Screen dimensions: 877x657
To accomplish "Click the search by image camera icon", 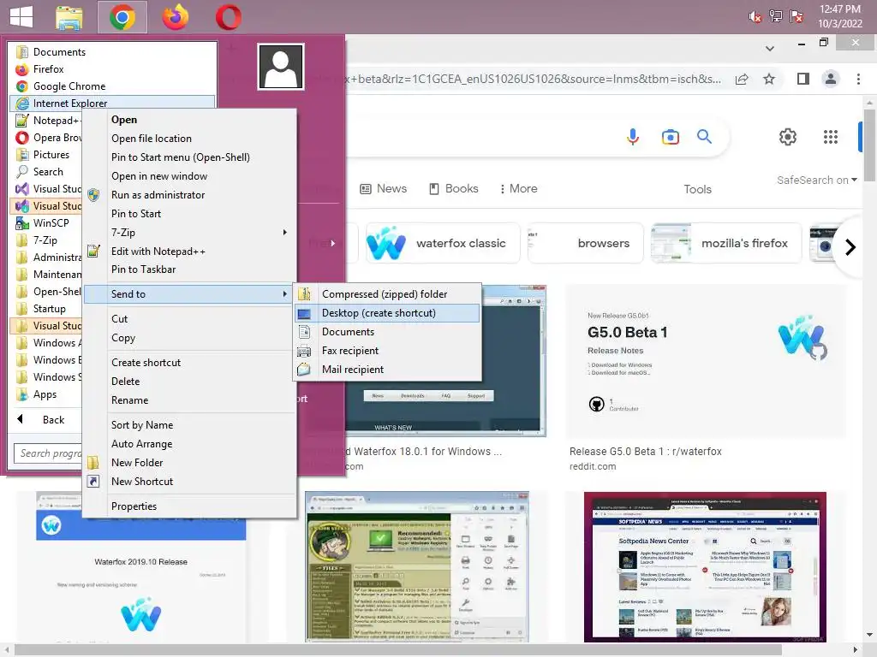I will click(x=670, y=137).
